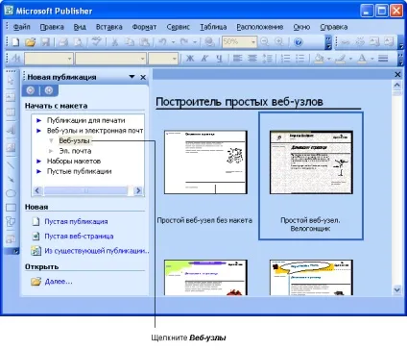Image resolution: width=407 pixels, height=350 pixels.
Task: Toggle bulleted list button
Action: (299, 59)
